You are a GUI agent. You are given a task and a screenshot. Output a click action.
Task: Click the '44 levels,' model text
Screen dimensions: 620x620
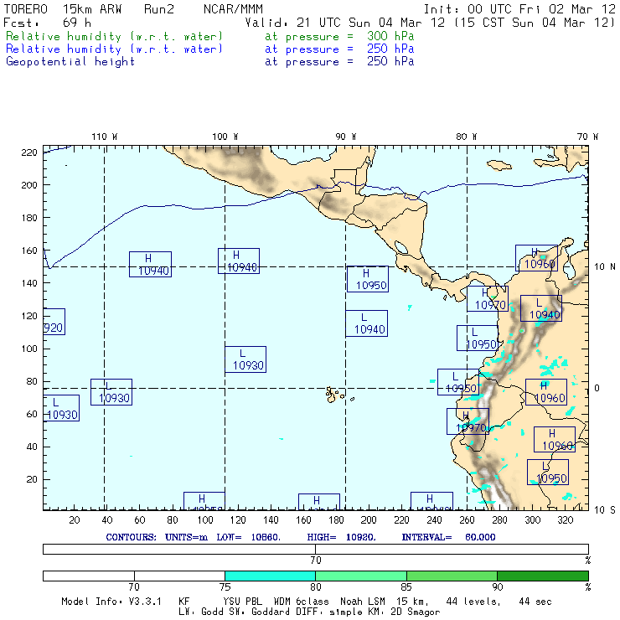click(x=473, y=602)
